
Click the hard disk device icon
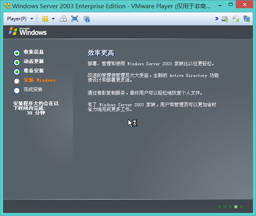pos(225,19)
